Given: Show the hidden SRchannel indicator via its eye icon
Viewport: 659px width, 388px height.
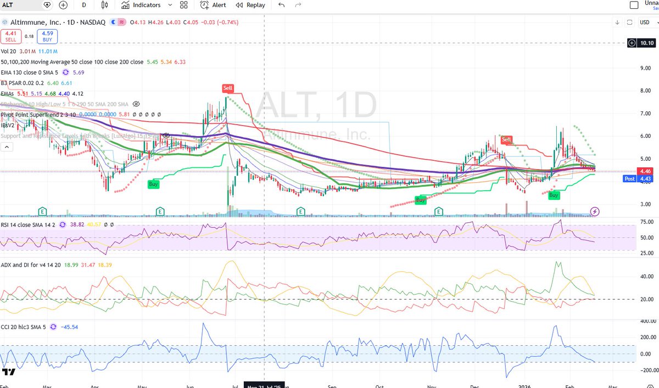Looking at the screenshot, I should click(x=136, y=103).
